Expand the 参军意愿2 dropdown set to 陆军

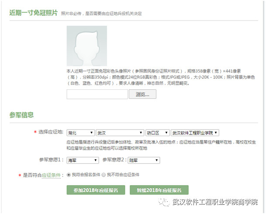[143, 160]
